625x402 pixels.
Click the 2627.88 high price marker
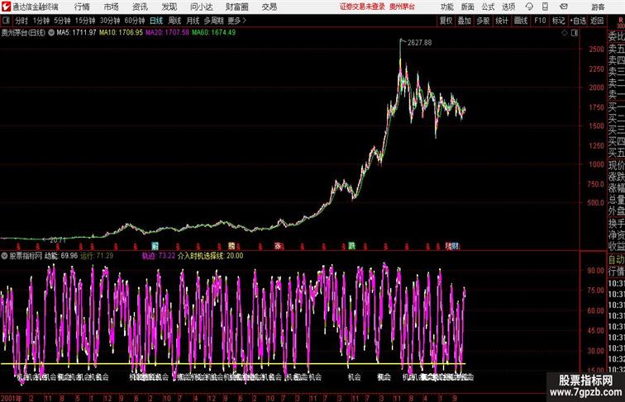pos(419,43)
